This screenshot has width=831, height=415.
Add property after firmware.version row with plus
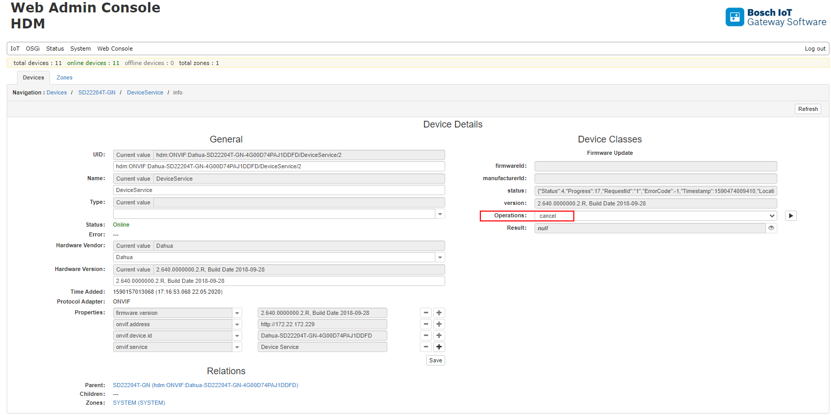(x=439, y=313)
